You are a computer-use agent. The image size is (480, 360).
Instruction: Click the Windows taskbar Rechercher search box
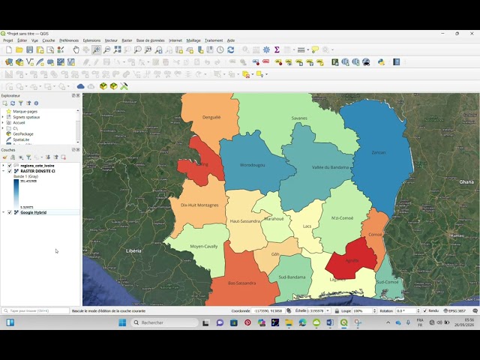tap(165, 322)
